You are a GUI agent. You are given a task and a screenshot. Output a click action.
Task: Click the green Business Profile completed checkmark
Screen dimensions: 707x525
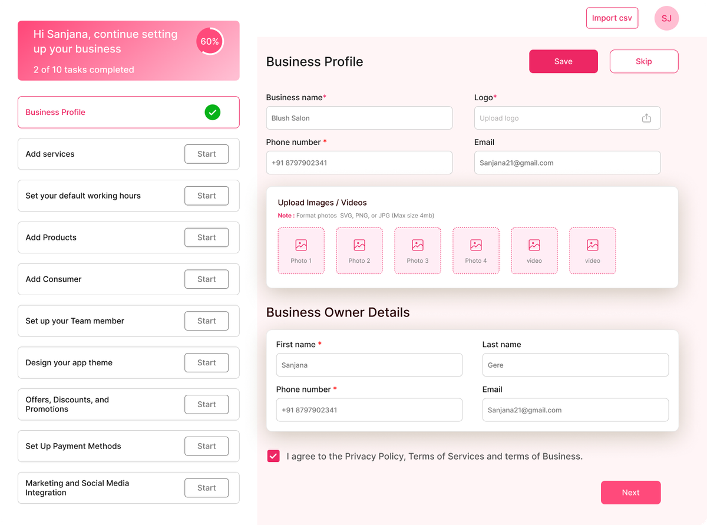pos(212,112)
